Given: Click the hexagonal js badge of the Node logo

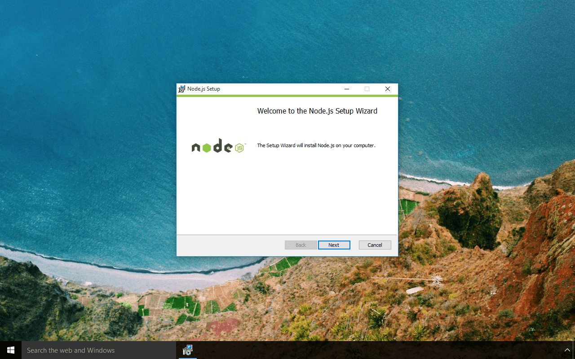Looking at the screenshot, I should [239, 147].
